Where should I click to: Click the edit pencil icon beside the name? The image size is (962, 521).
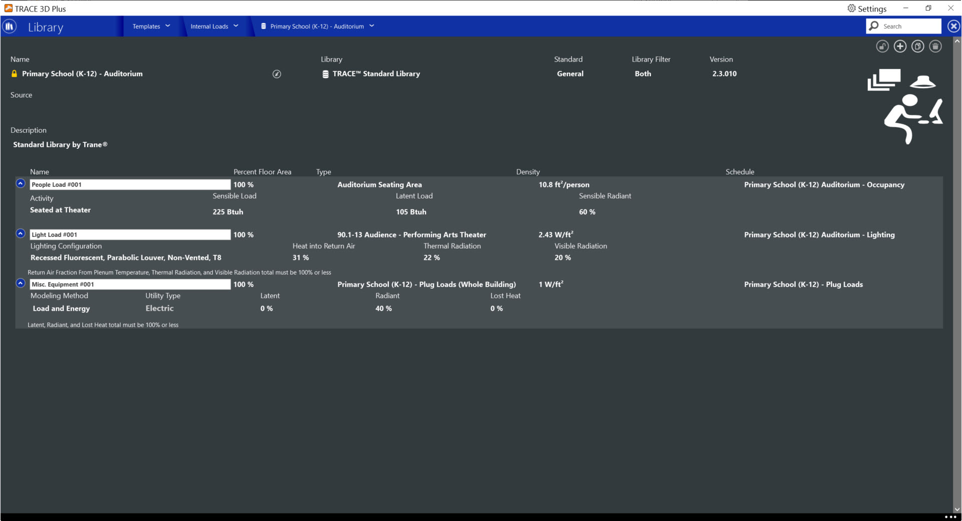277,74
